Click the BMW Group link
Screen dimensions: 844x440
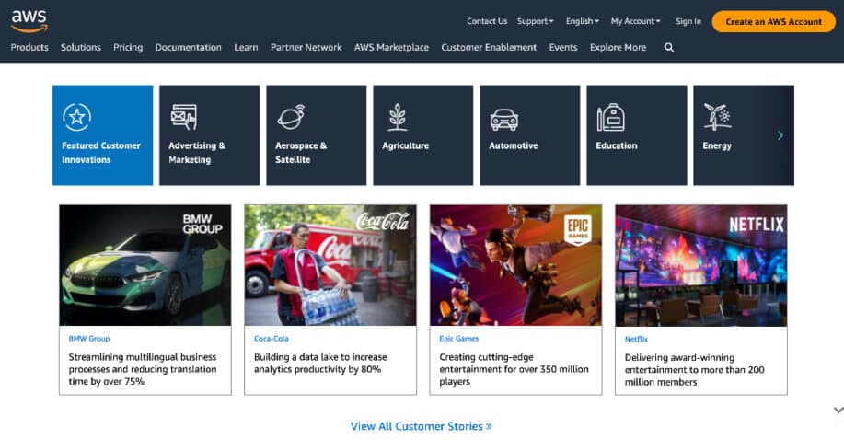tap(88, 339)
